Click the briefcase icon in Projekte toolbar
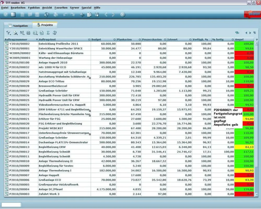 [x=28, y=33]
